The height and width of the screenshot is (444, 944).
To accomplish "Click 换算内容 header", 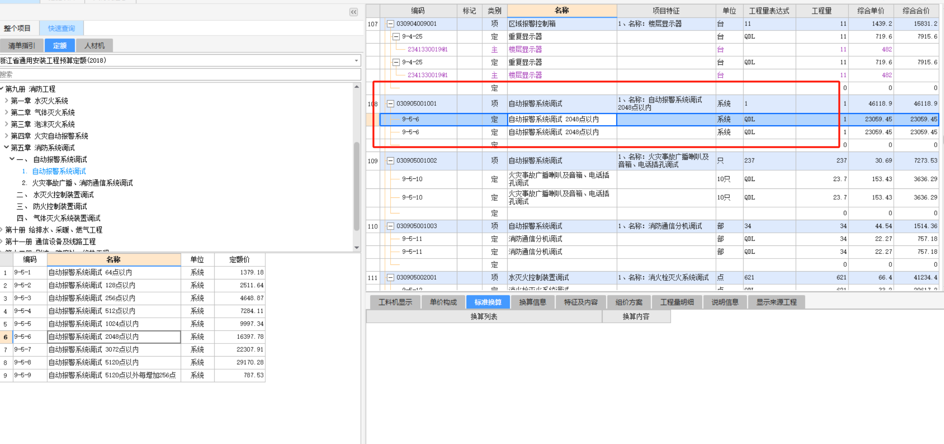I will pos(636,317).
